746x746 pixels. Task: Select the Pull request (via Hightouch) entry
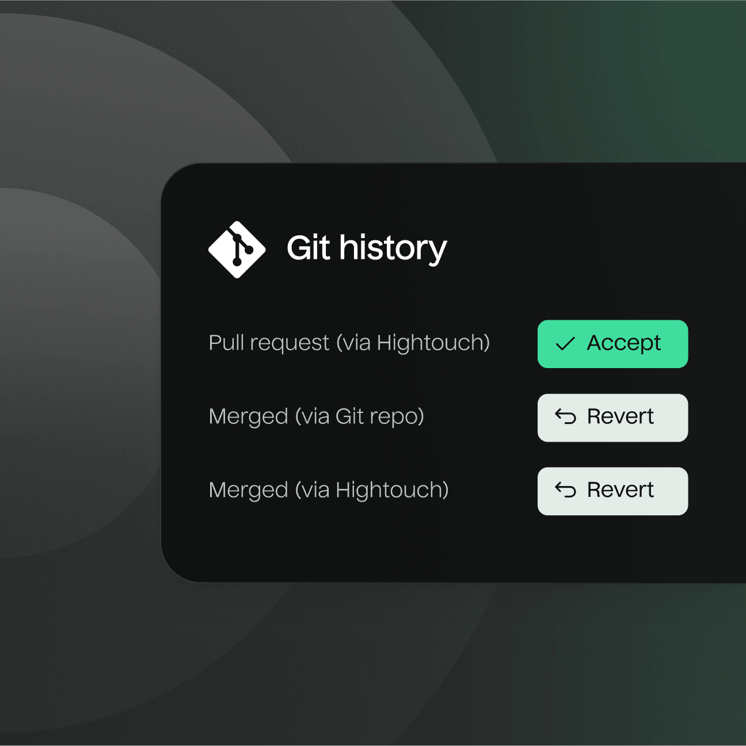[x=349, y=343]
